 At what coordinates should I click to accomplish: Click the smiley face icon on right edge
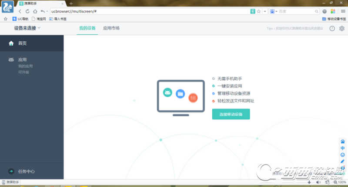[343, 155]
